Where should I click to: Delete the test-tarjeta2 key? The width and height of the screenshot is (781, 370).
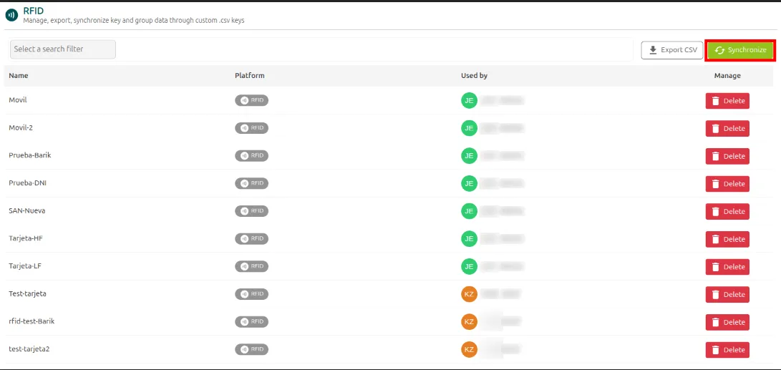point(727,349)
